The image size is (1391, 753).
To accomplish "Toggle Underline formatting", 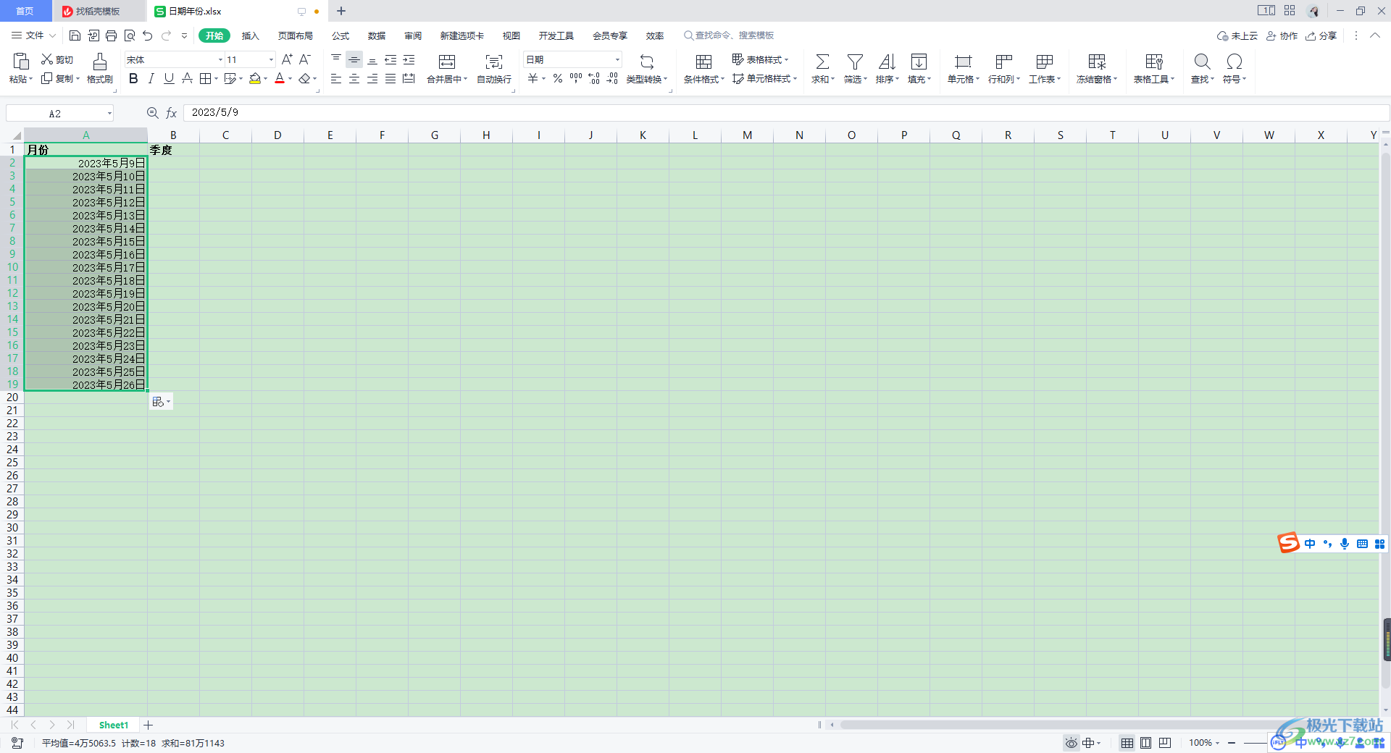I will (169, 78).
